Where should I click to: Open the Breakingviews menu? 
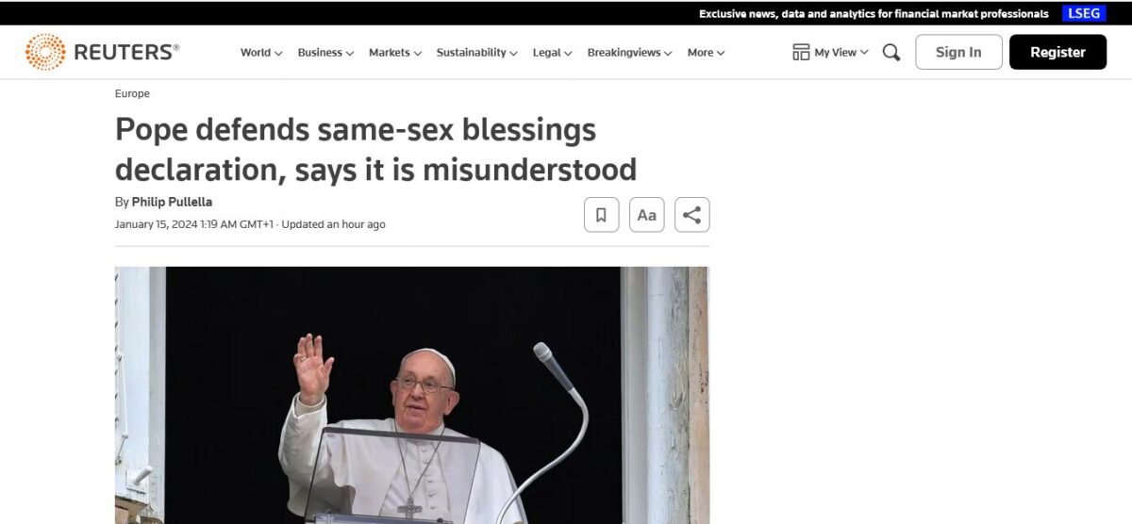coord(629,53)
